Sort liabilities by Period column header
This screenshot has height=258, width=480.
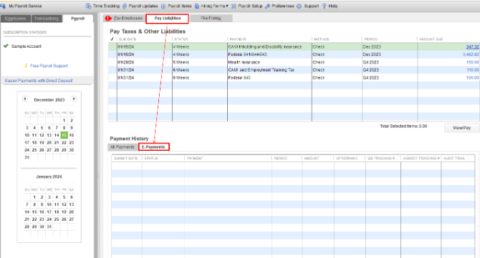(370, 39)
